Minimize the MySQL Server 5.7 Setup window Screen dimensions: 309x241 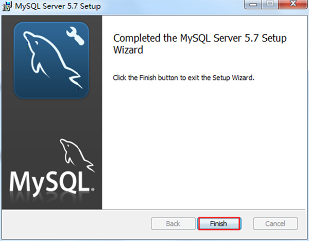pyautogui.click(x=253, y=4)
